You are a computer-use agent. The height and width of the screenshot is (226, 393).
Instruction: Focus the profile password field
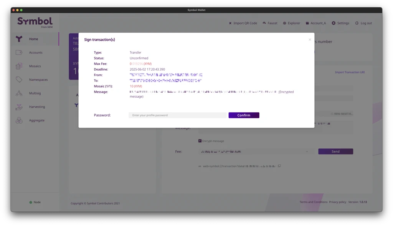[x=178, y=115]
